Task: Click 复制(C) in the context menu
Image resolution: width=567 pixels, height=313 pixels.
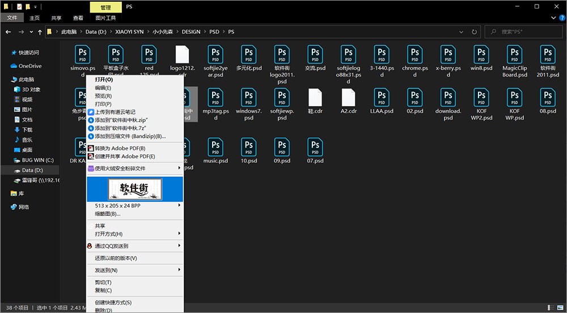Action: point(103,290)
